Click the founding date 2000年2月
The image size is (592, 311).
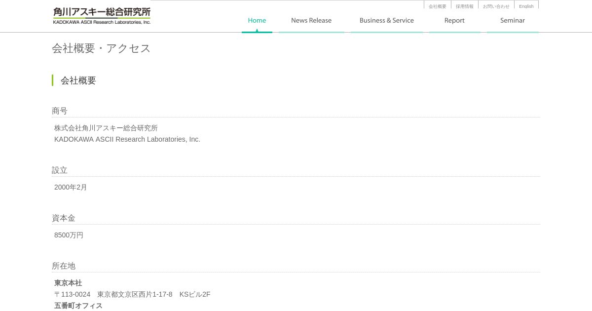point(71,187)
